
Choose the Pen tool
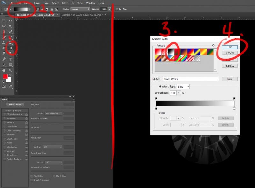click(4, 59)
